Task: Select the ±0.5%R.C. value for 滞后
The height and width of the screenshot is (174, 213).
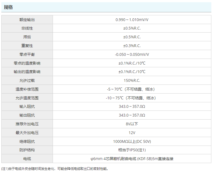Action: pos(132,37)
